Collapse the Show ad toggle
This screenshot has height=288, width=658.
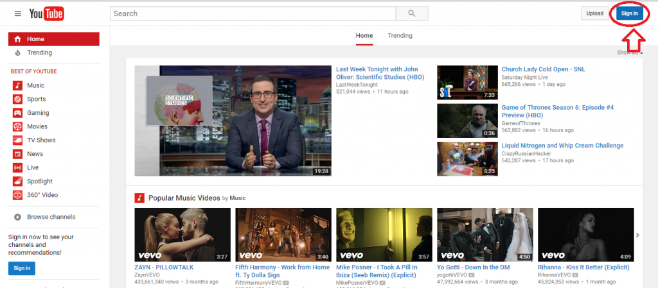point(628,53)
